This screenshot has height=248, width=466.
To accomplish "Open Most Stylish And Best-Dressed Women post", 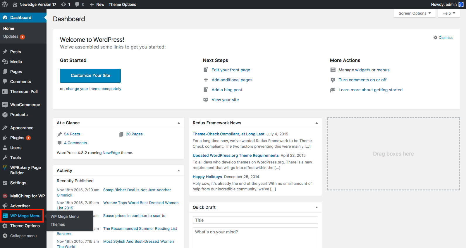I will [138, 241].
